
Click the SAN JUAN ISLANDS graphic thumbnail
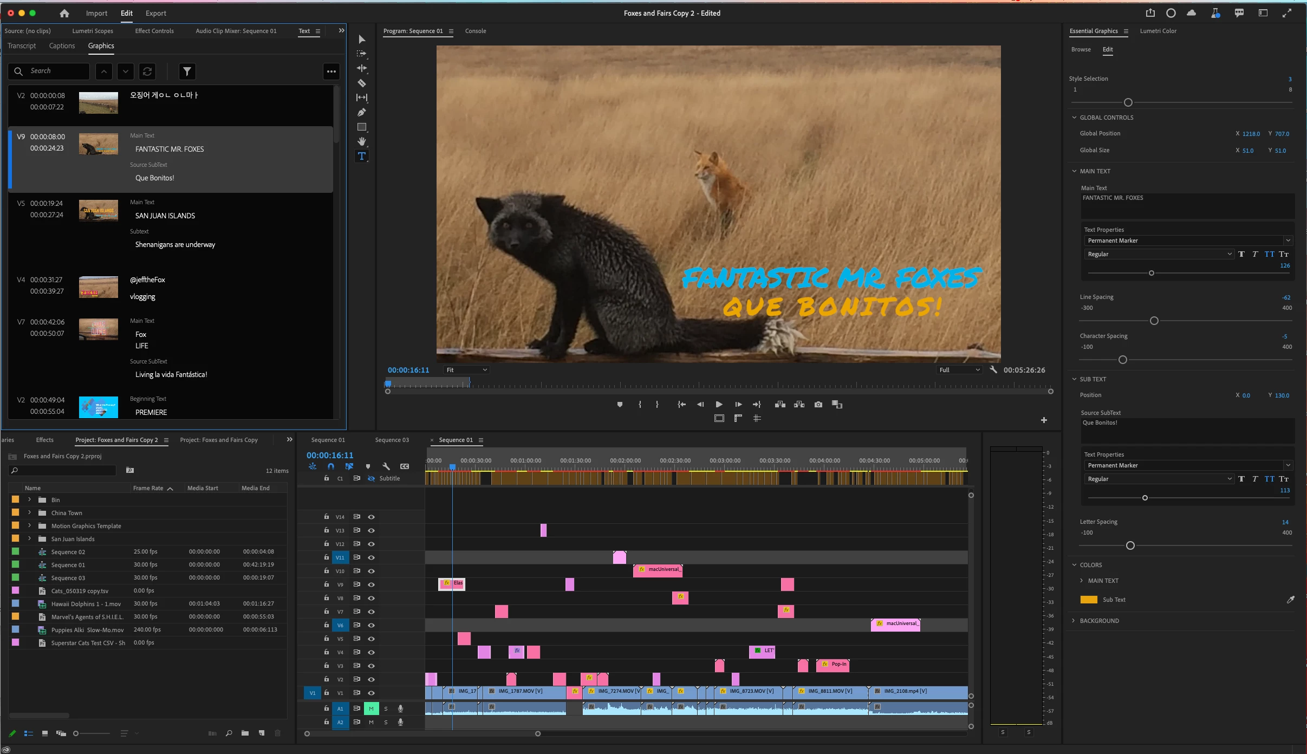pos(98,210)
